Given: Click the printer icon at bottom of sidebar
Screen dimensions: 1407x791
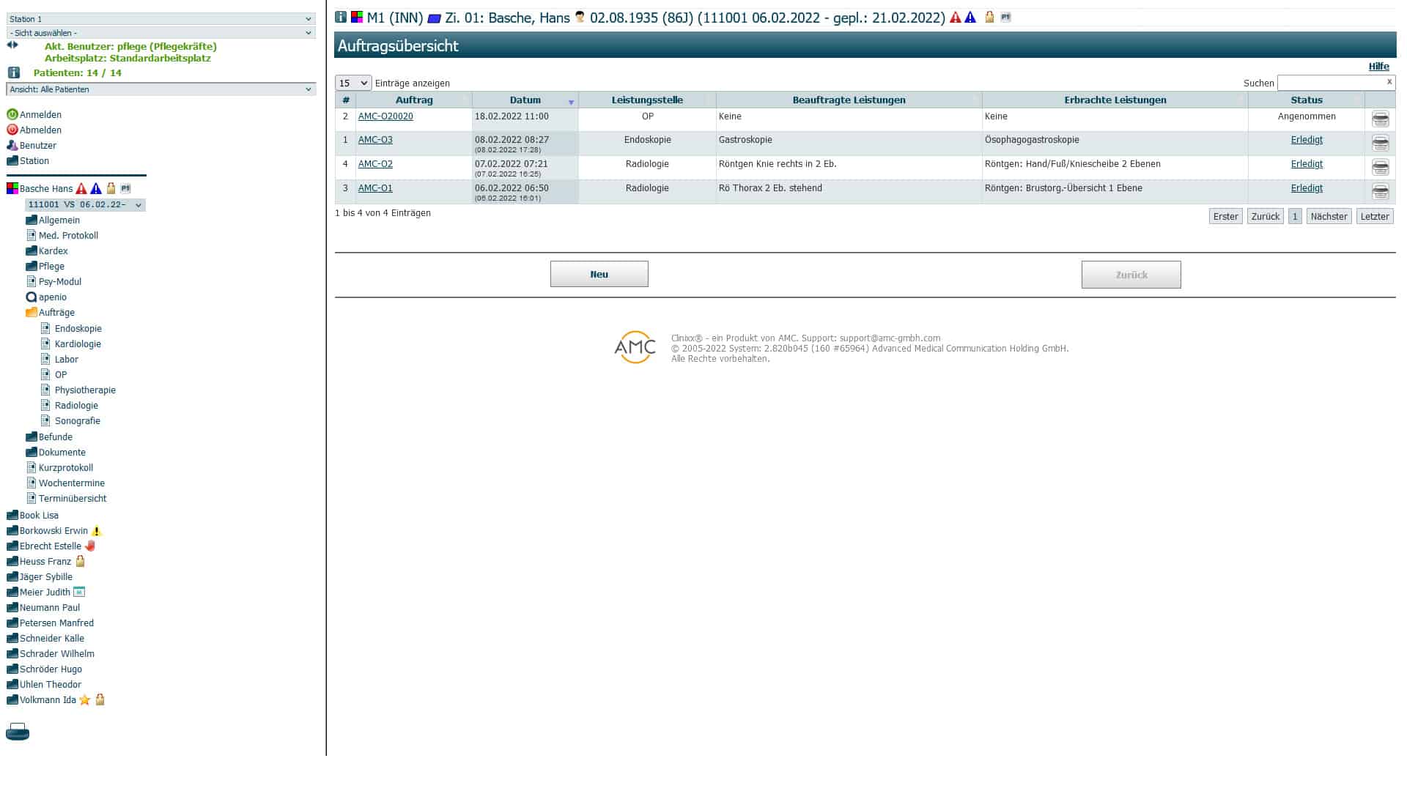Looking at the screenshot, I should point(18,732).
